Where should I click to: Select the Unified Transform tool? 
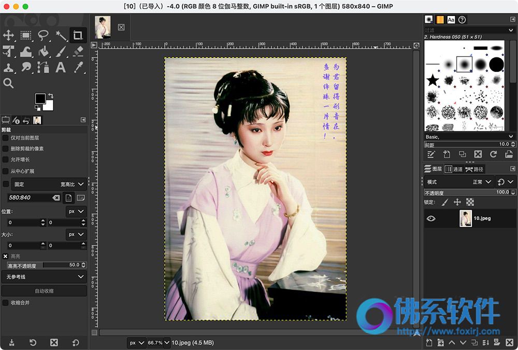9,51
